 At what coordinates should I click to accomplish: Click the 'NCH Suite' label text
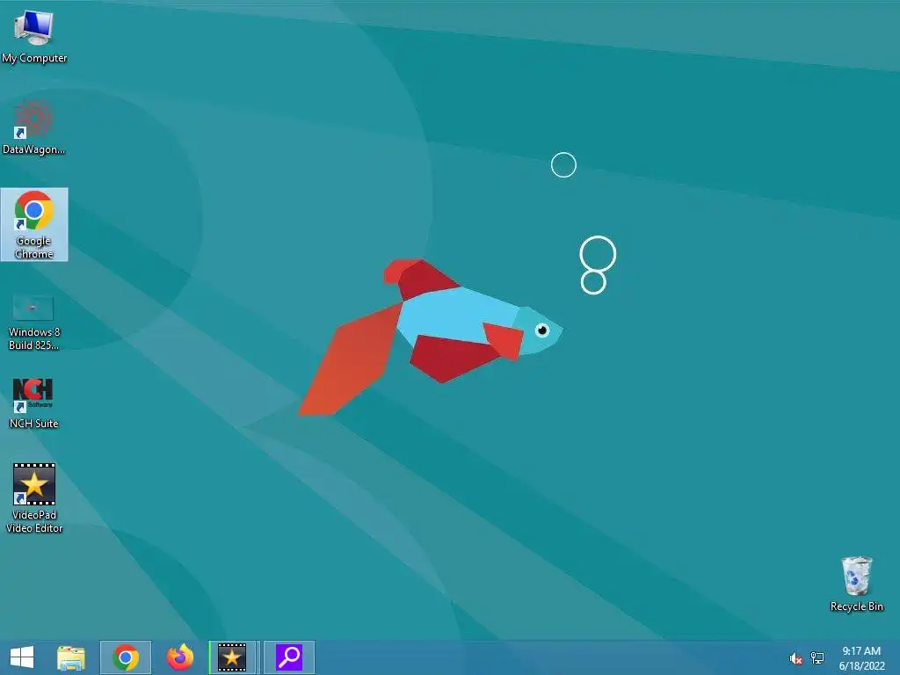click(34, 423)
